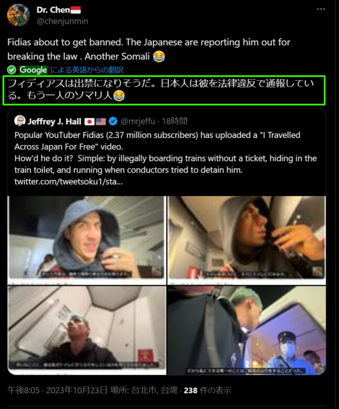Click the green checkmark translation icon
339x409 pixels.
point(12,70)
